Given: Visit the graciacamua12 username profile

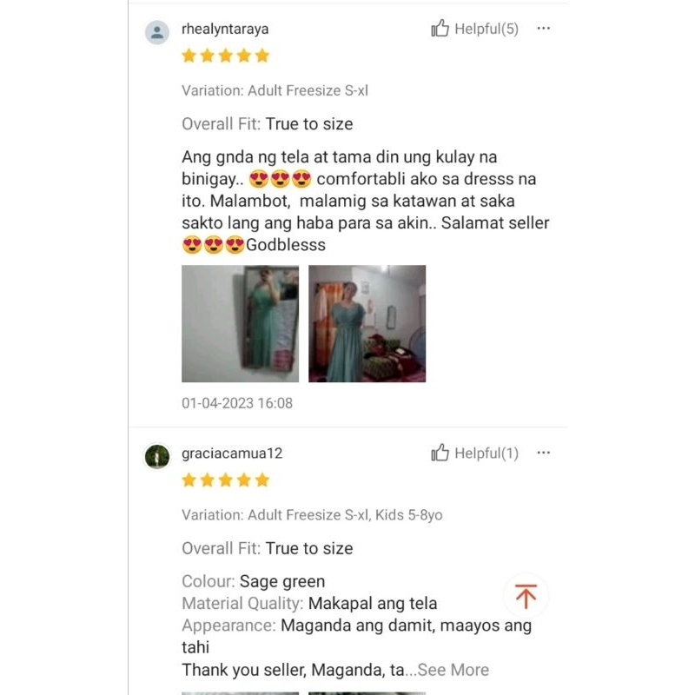Looking at the screenshot, I should (232, 453).
